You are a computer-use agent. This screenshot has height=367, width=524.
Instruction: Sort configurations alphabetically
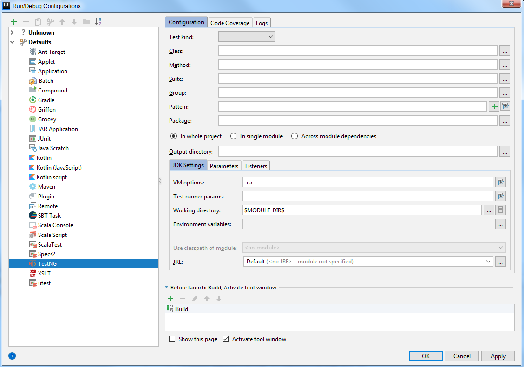pos(98,22)
